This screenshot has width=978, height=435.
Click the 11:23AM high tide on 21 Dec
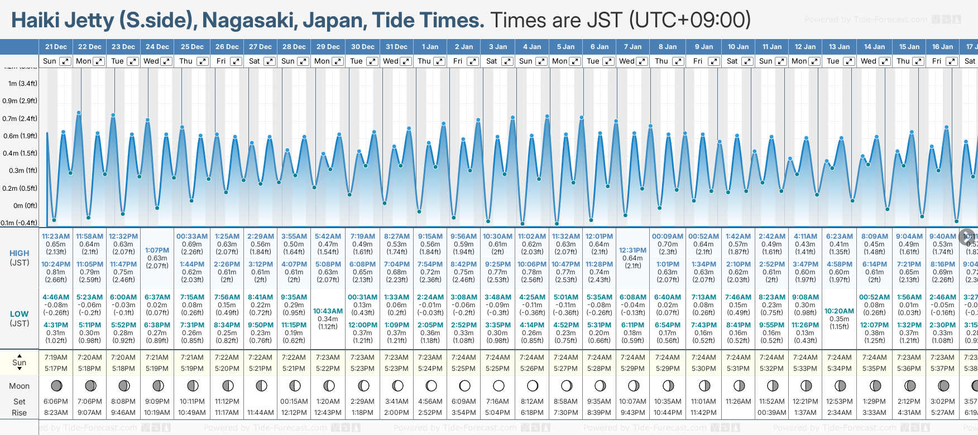56,236
